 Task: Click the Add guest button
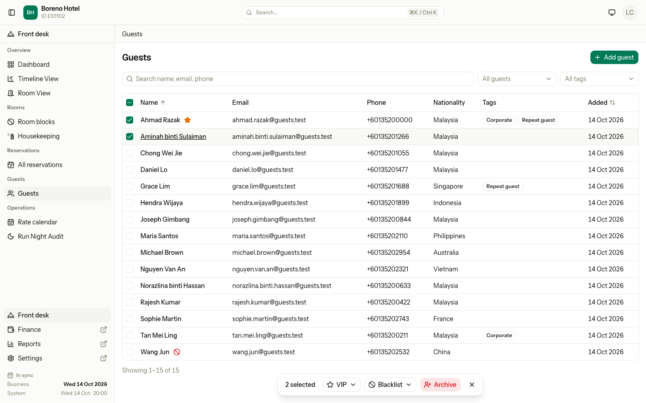pyautogui.click(x=614, y=57)
